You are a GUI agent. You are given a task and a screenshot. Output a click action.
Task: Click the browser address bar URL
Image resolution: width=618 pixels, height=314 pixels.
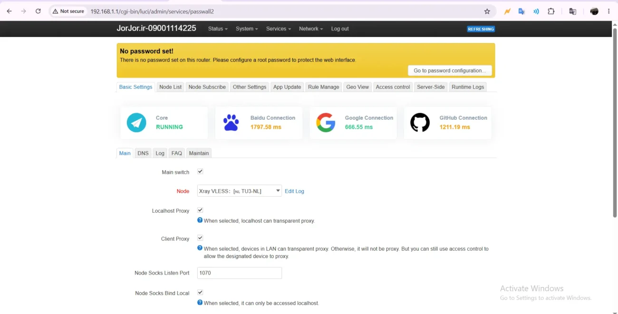tap(152, 11)
